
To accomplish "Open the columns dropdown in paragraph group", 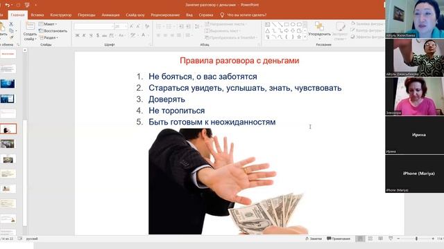I will tap(189, 35).
